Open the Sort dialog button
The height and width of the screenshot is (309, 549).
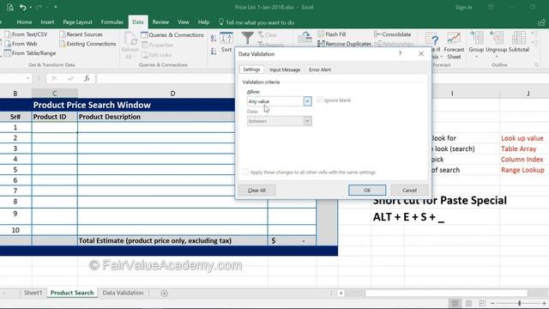click(226, 43)
